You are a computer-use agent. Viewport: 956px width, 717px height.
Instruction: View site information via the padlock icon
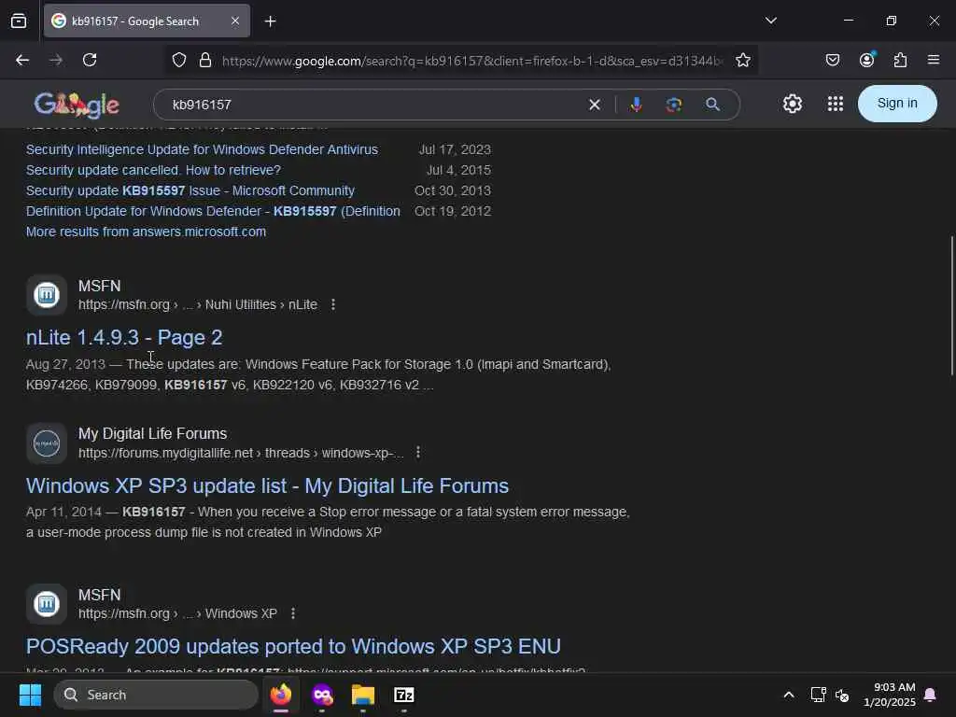(x=205, y=60)
